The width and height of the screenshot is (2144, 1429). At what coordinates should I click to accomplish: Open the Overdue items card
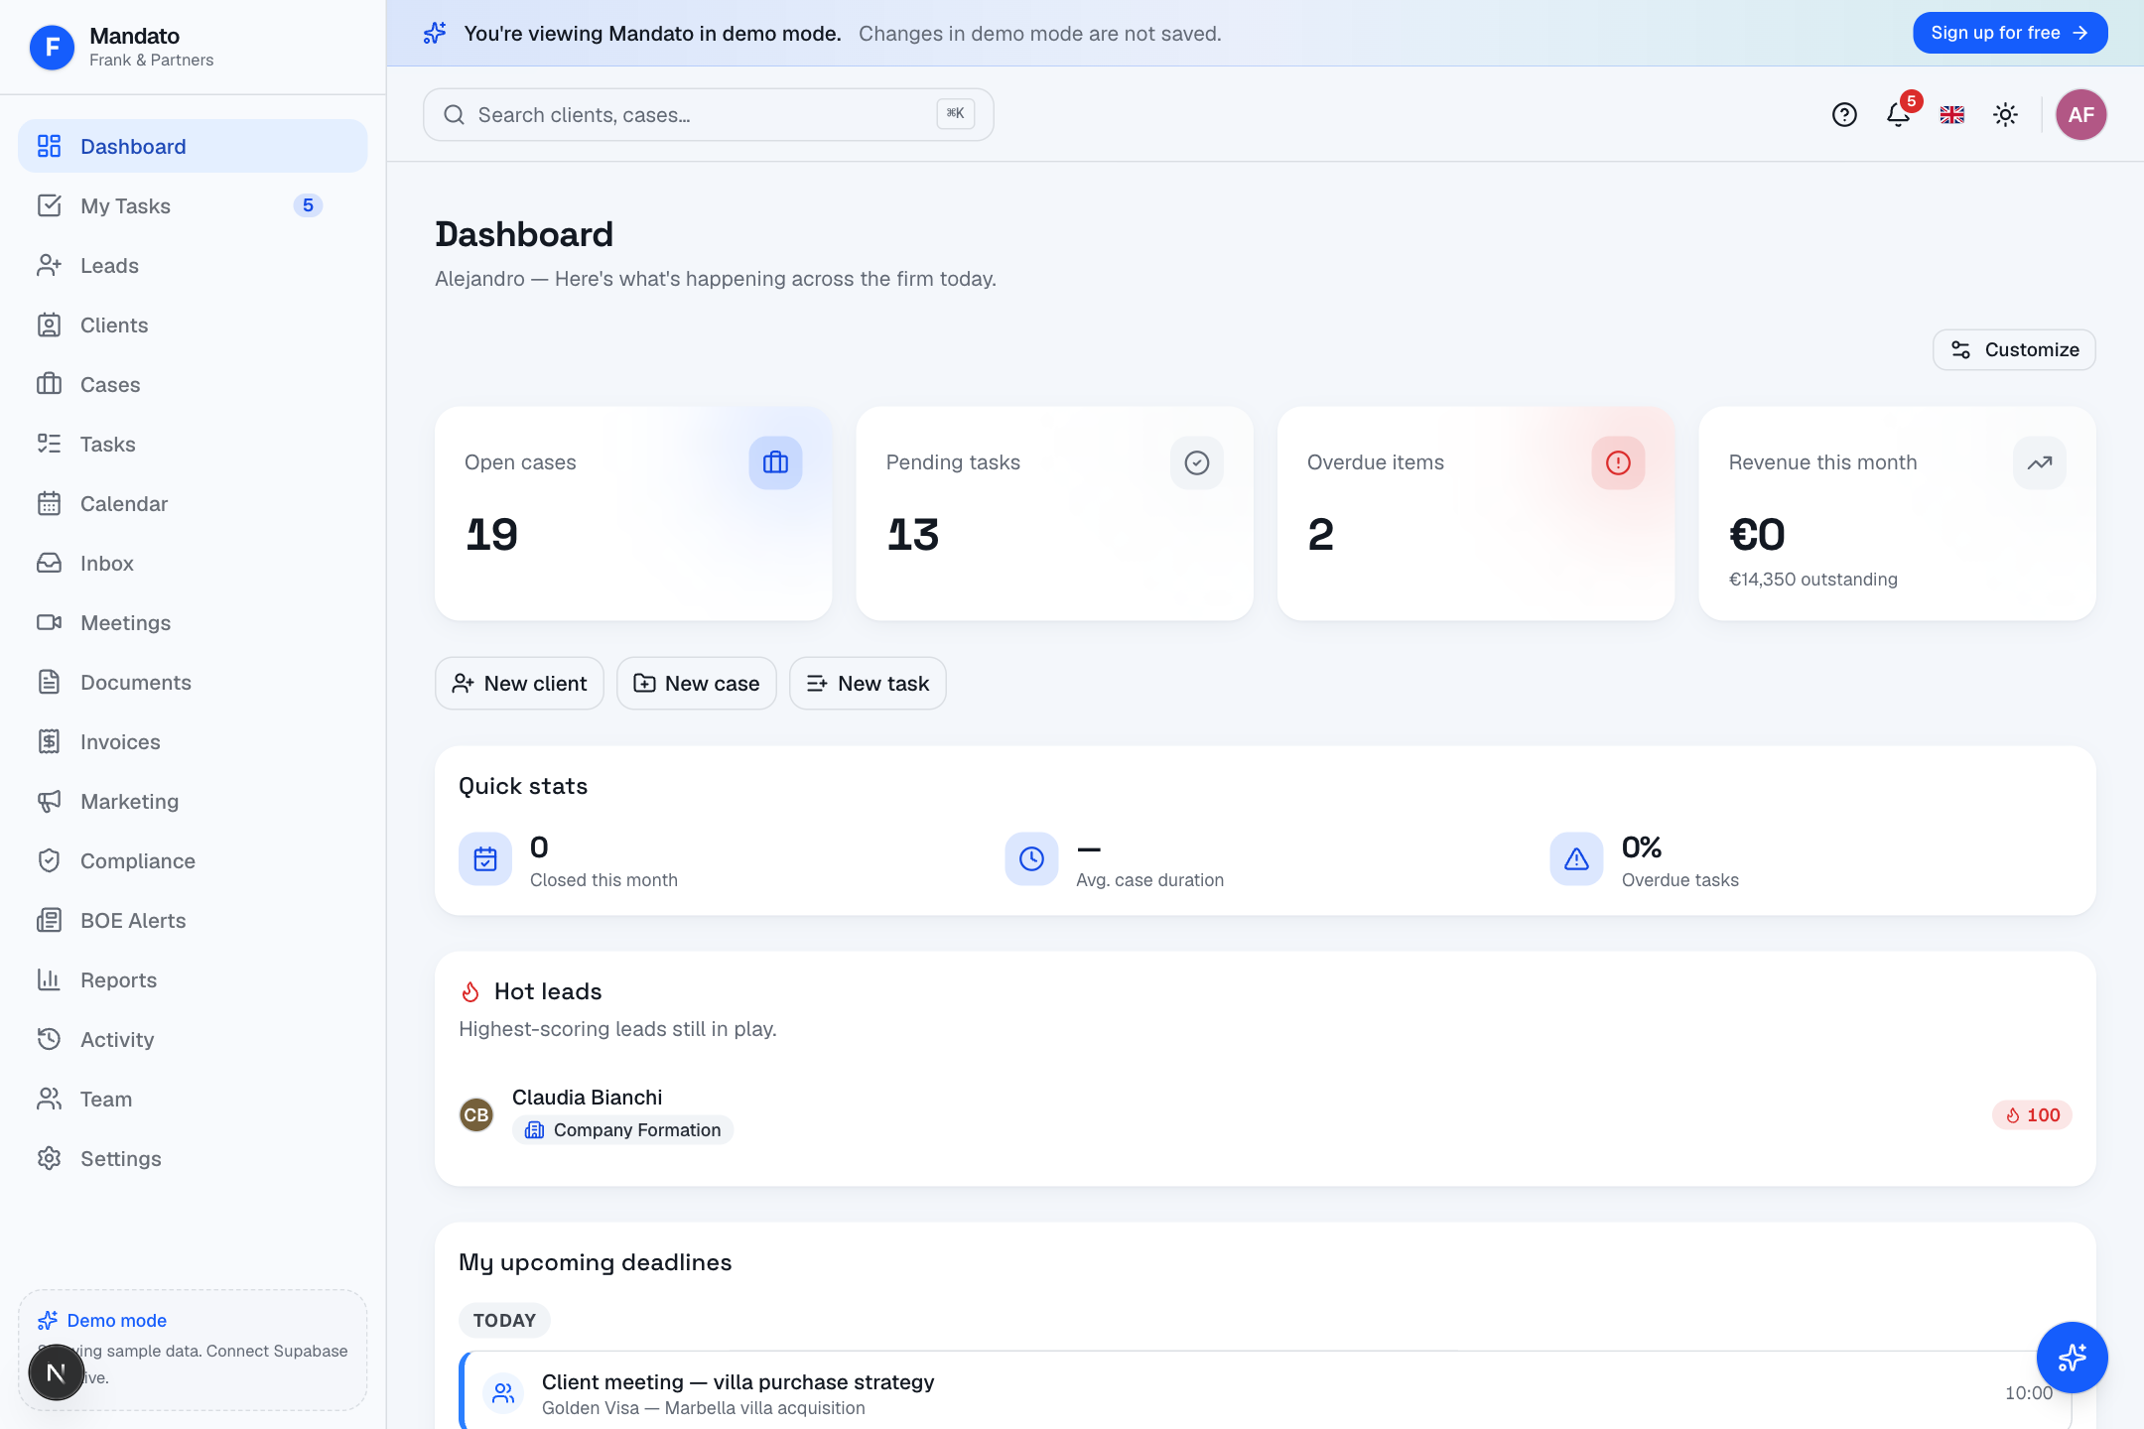1476,513
